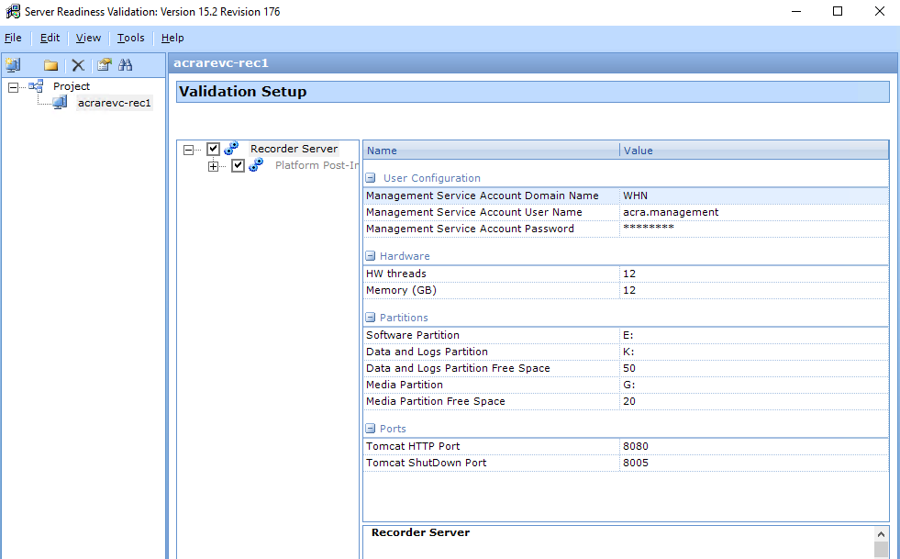Viewport: 900px width, 559px height.
Task: Uncheck the Recorder Server checkbox
Action: coord(213,148)
